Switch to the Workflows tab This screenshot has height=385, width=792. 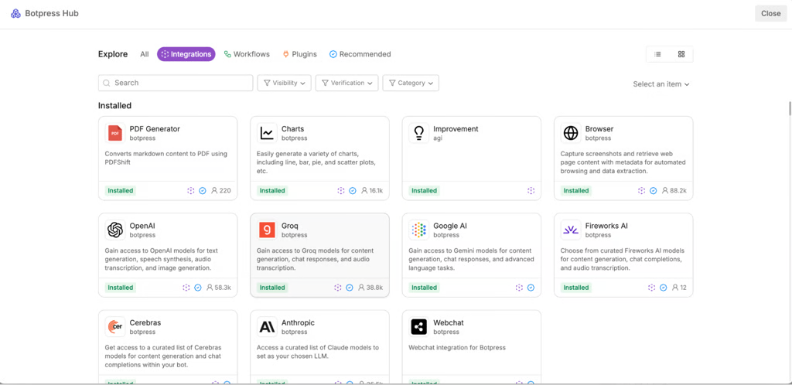(247, 54)
